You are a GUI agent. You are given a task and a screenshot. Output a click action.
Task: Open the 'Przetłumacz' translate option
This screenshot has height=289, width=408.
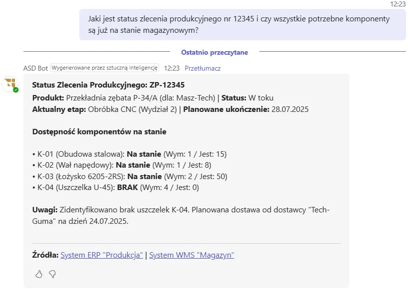pos(202,68)
